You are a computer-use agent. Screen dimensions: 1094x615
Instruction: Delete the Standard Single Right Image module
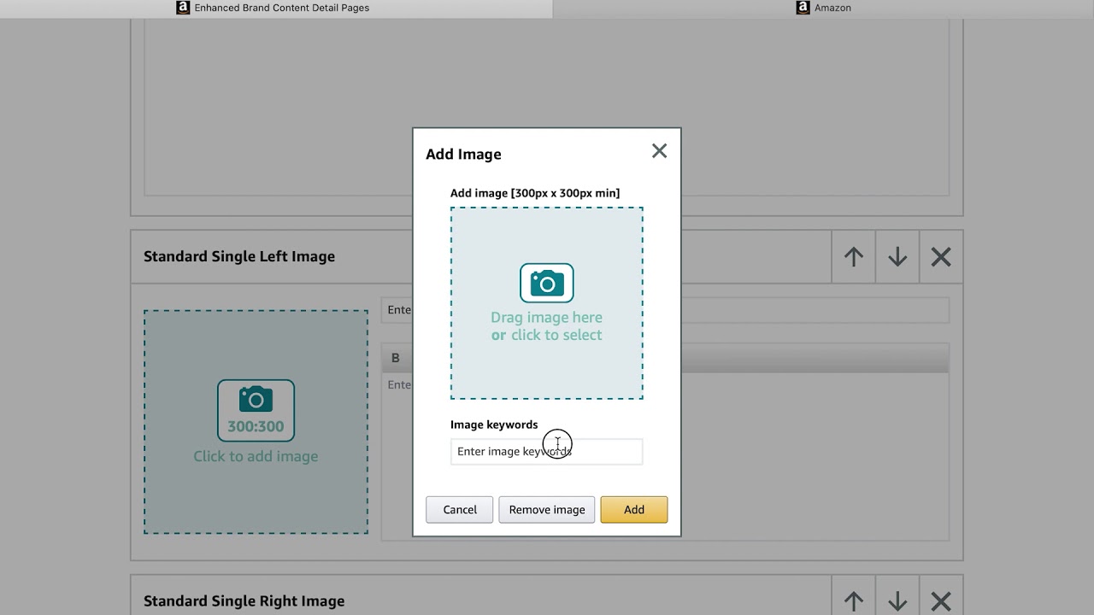point(941,600)
